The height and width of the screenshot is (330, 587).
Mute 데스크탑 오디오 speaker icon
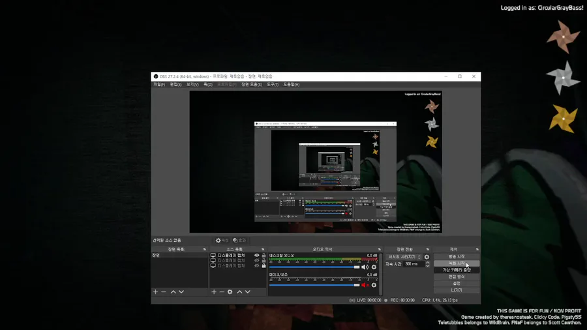coord(365,267)
